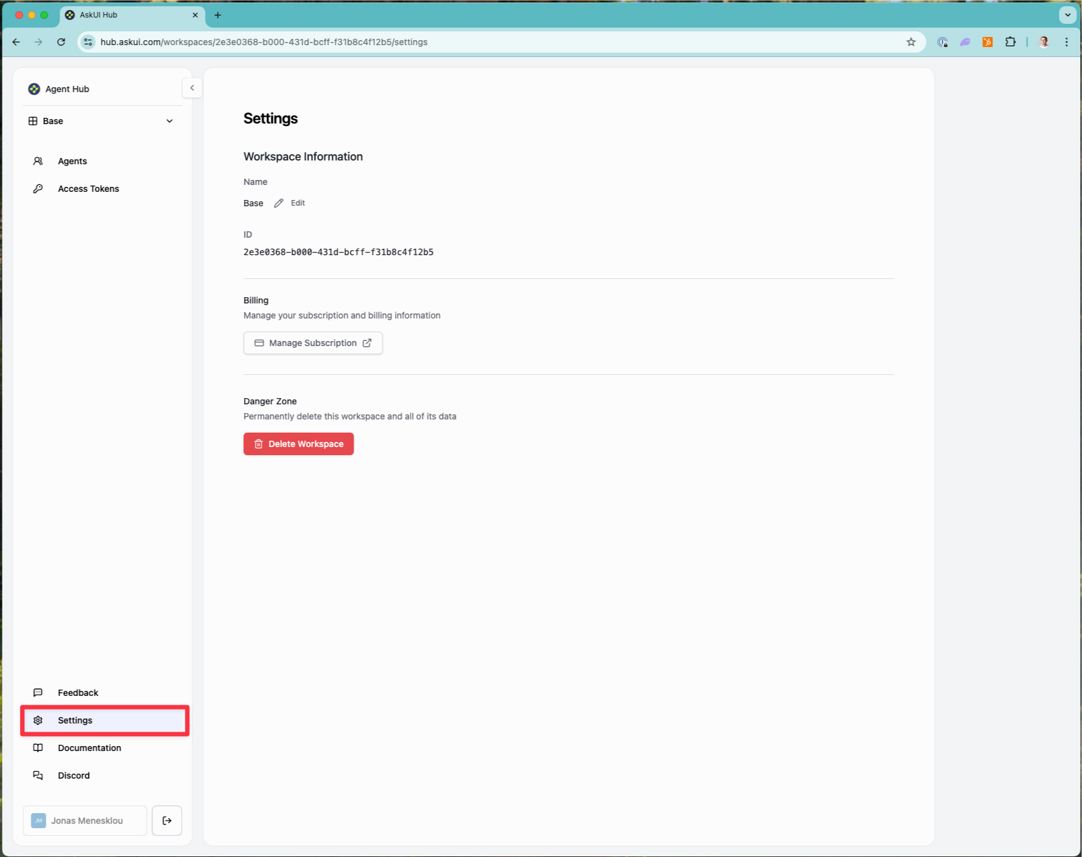Click the Edit link next to Base
The height and width of the screenshot is (857, 1082).
click(x=298, y=203)
